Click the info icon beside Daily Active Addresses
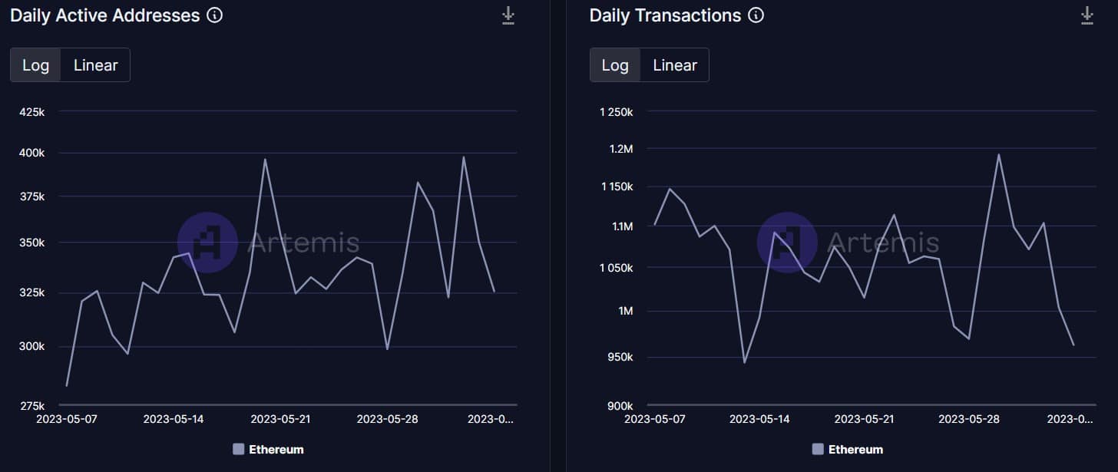Image resolution: width=1118 pixels, height=472 pixels. 215,15
